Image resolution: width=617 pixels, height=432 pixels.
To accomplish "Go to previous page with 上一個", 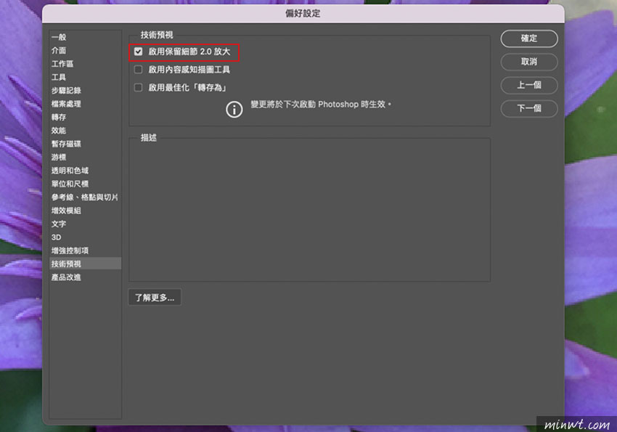I will (529, 85).
